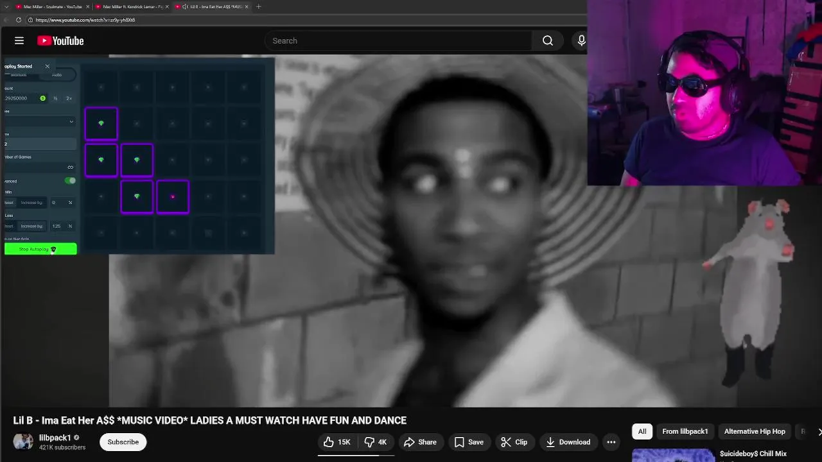Open $uicideboy$ Chill Mix title
The height and width of the screenshot is (462, 822).
pyautogui.click(x=753, y=454)
